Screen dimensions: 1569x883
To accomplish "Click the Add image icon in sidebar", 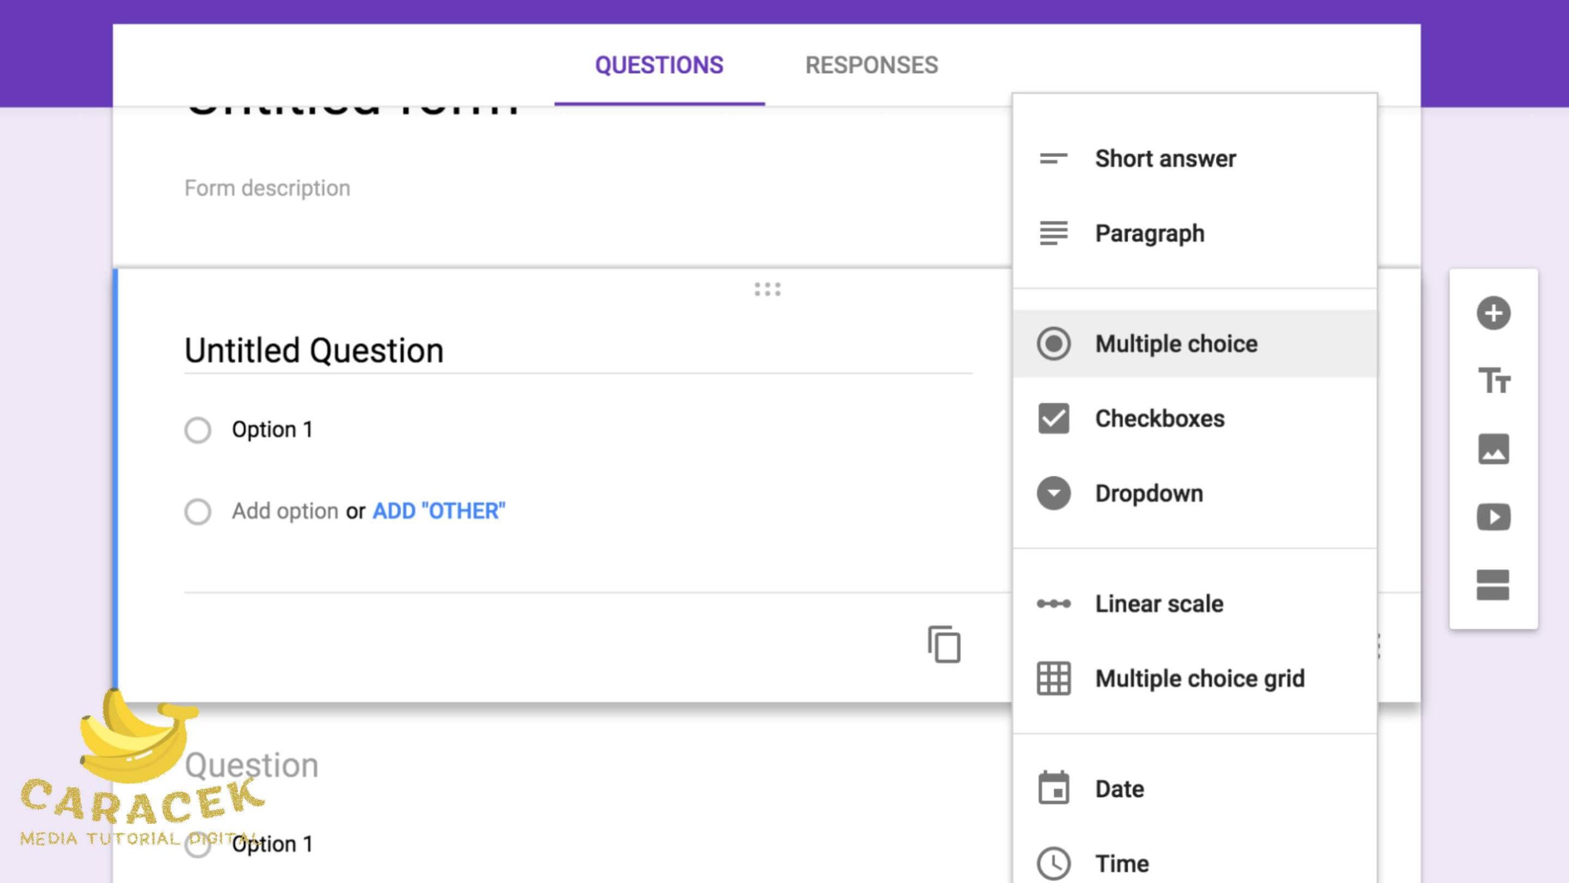I will pyautogui.click(x=1493, y=449).
